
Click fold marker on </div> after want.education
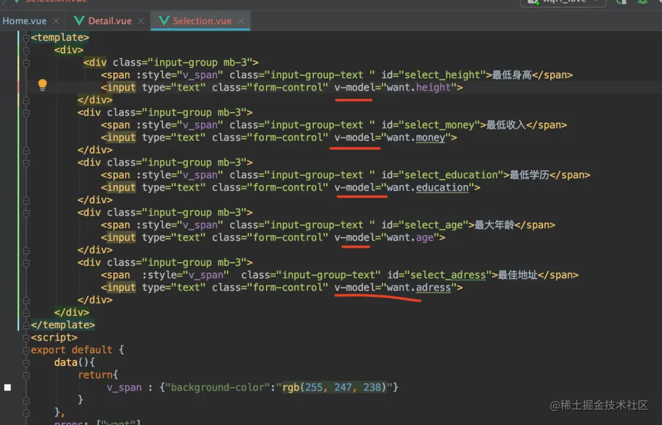tap(26, 201)
